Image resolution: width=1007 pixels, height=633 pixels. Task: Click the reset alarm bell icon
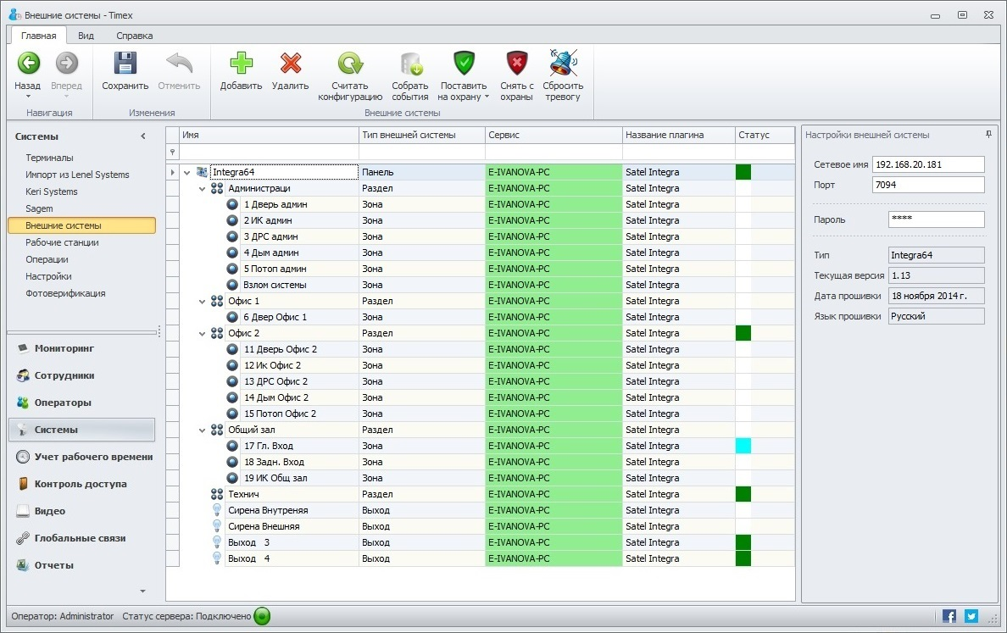click(x=563, y=64)
